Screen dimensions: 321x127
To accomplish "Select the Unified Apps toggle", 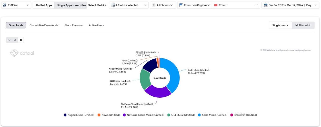I will coord(44,5).
